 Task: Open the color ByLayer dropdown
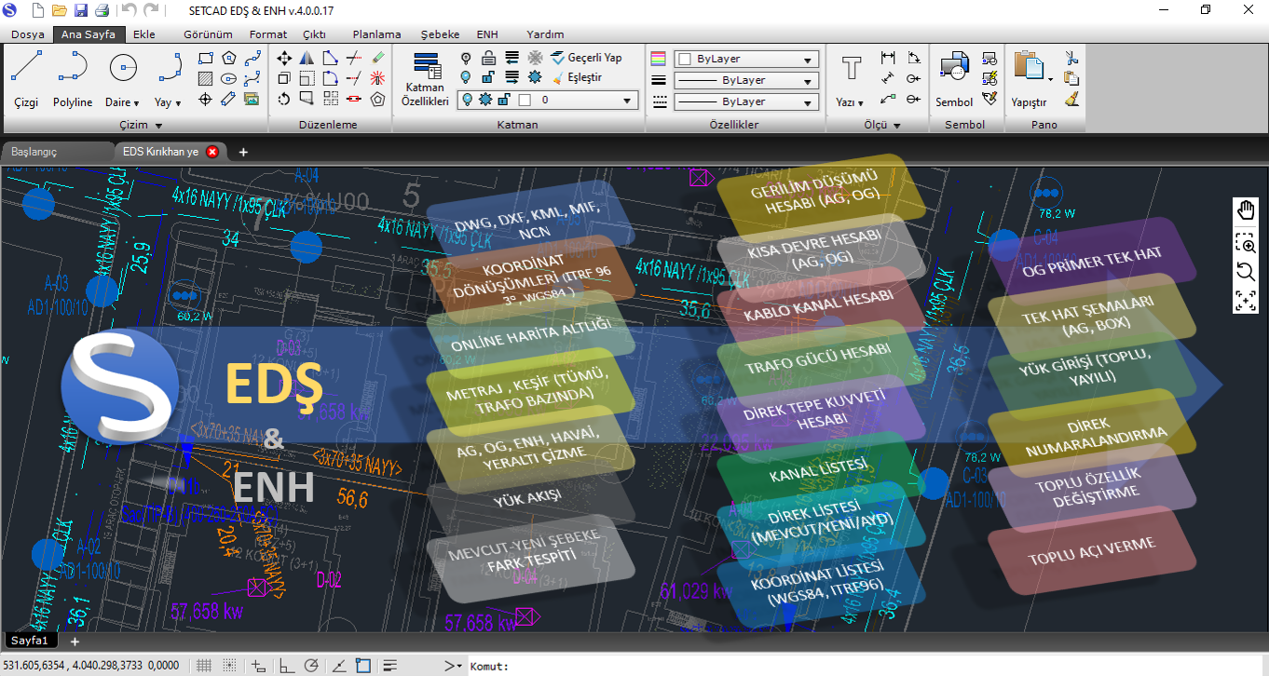point(746,59)
